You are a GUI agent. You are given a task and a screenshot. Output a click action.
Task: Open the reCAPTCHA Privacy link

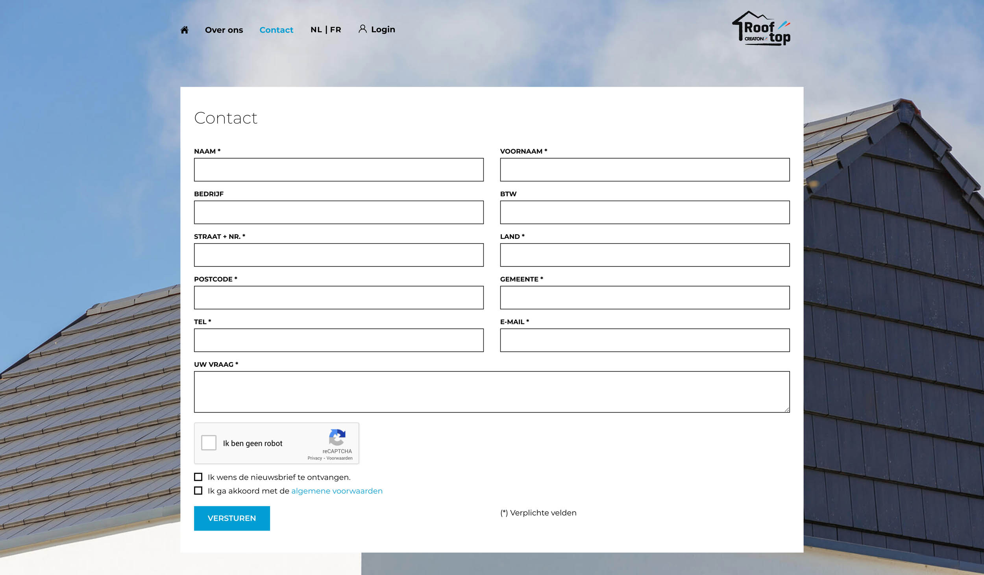click(314, 458)
